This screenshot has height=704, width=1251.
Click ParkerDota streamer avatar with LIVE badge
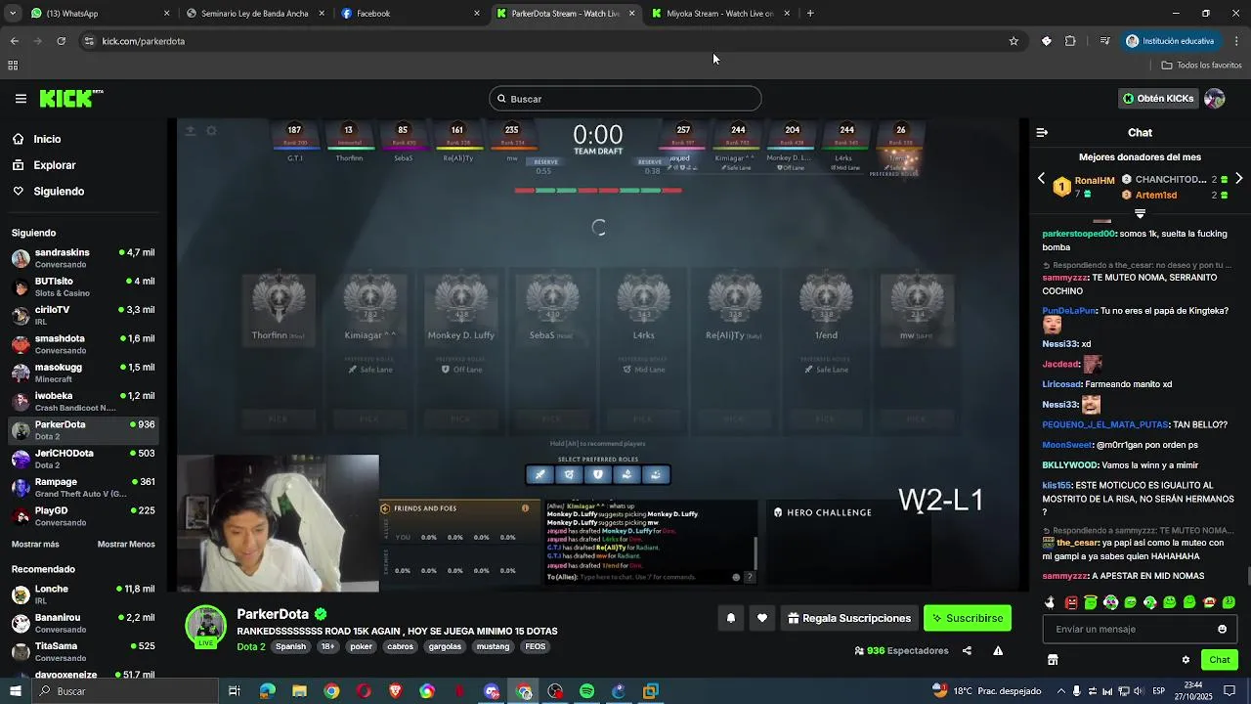click(x=206, y=627)
